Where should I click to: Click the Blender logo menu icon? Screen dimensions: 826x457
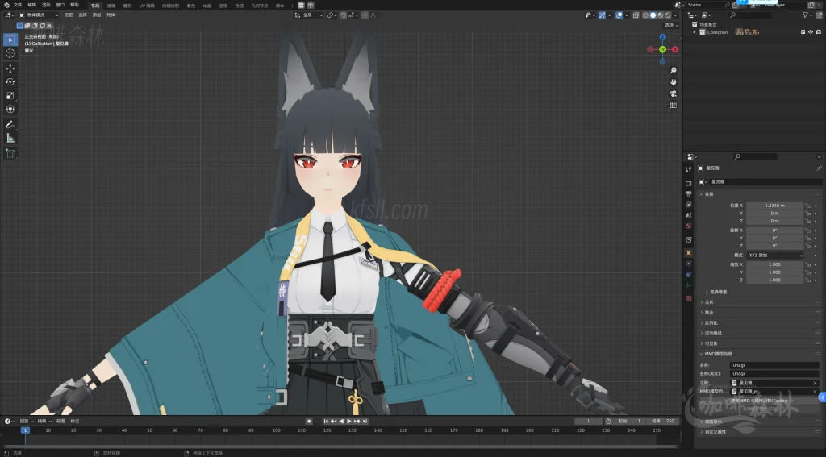click(6, 5)
